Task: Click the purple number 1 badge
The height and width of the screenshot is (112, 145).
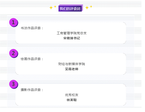Action: [14, 22]
